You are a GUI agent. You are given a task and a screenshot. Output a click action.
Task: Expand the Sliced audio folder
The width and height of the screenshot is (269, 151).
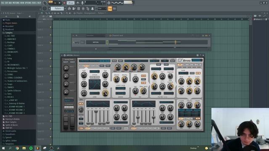click(11, 131)
